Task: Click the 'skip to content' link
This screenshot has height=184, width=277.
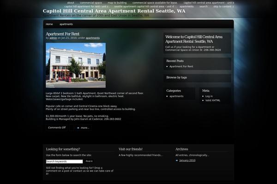Action: click(223, 6)
